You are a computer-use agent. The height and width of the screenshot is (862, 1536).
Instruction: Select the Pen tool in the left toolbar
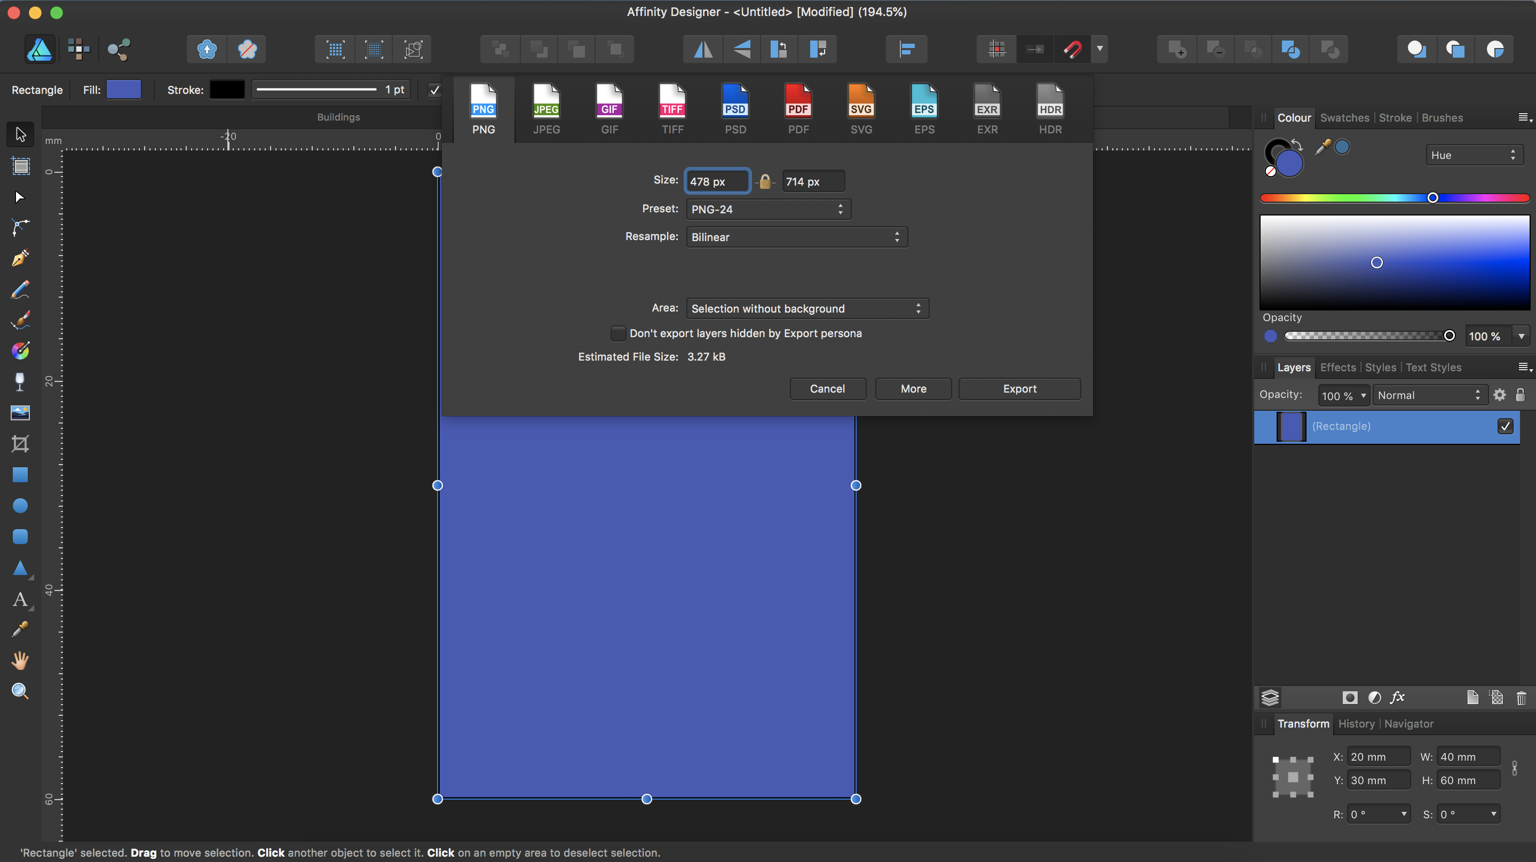coord(20,258)
